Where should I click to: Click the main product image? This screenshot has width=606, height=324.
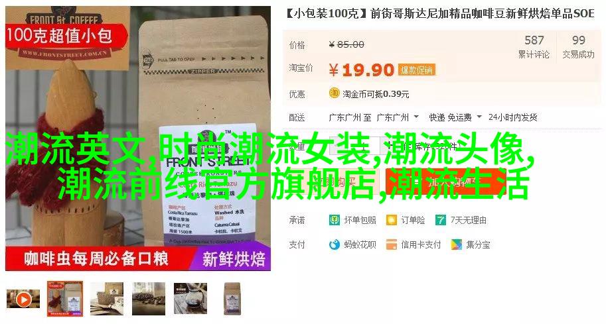[138, 139]
